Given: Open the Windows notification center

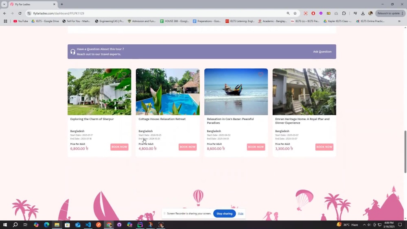Looking at the screenshot, I should click(400, 225).
